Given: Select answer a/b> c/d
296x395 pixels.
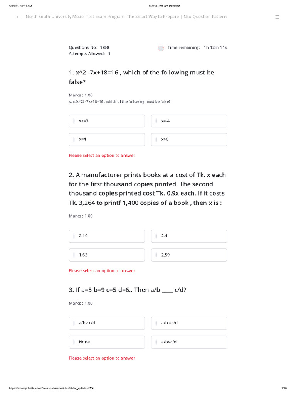Looking at the screenshot, I should coord(107,323).
